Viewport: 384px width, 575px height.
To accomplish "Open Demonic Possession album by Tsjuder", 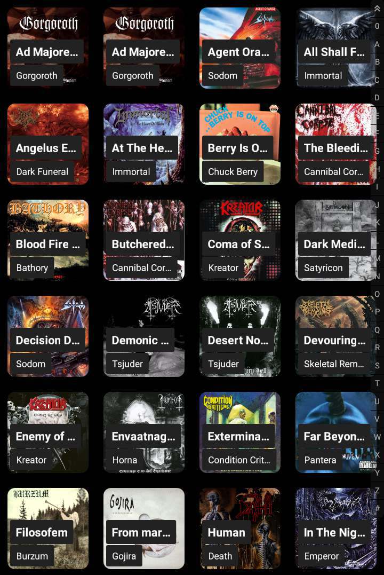I will [144, 336].
